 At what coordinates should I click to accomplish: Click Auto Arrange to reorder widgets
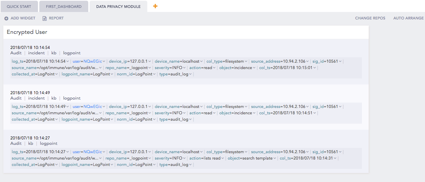tap(408, 18)
